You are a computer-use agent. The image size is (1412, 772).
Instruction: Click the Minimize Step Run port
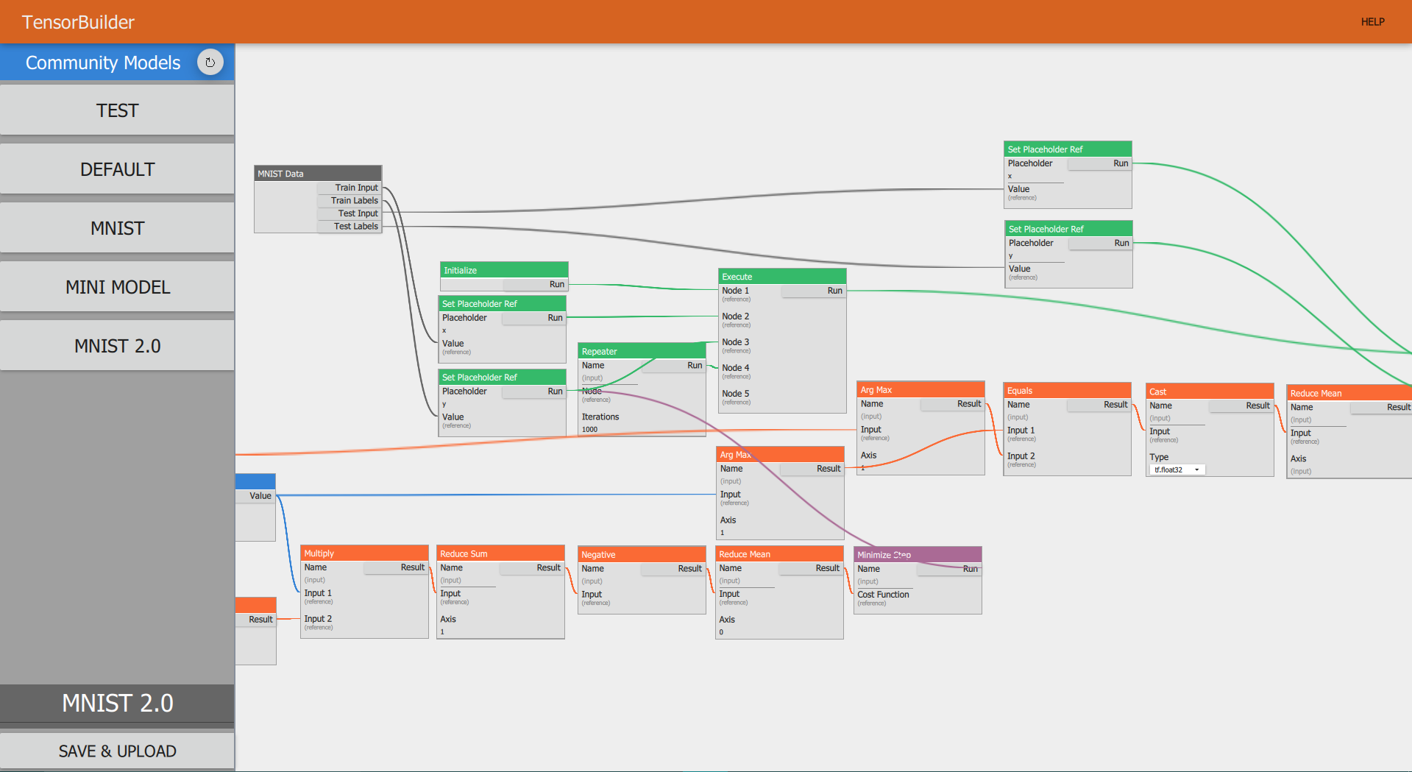click(948, 569)
